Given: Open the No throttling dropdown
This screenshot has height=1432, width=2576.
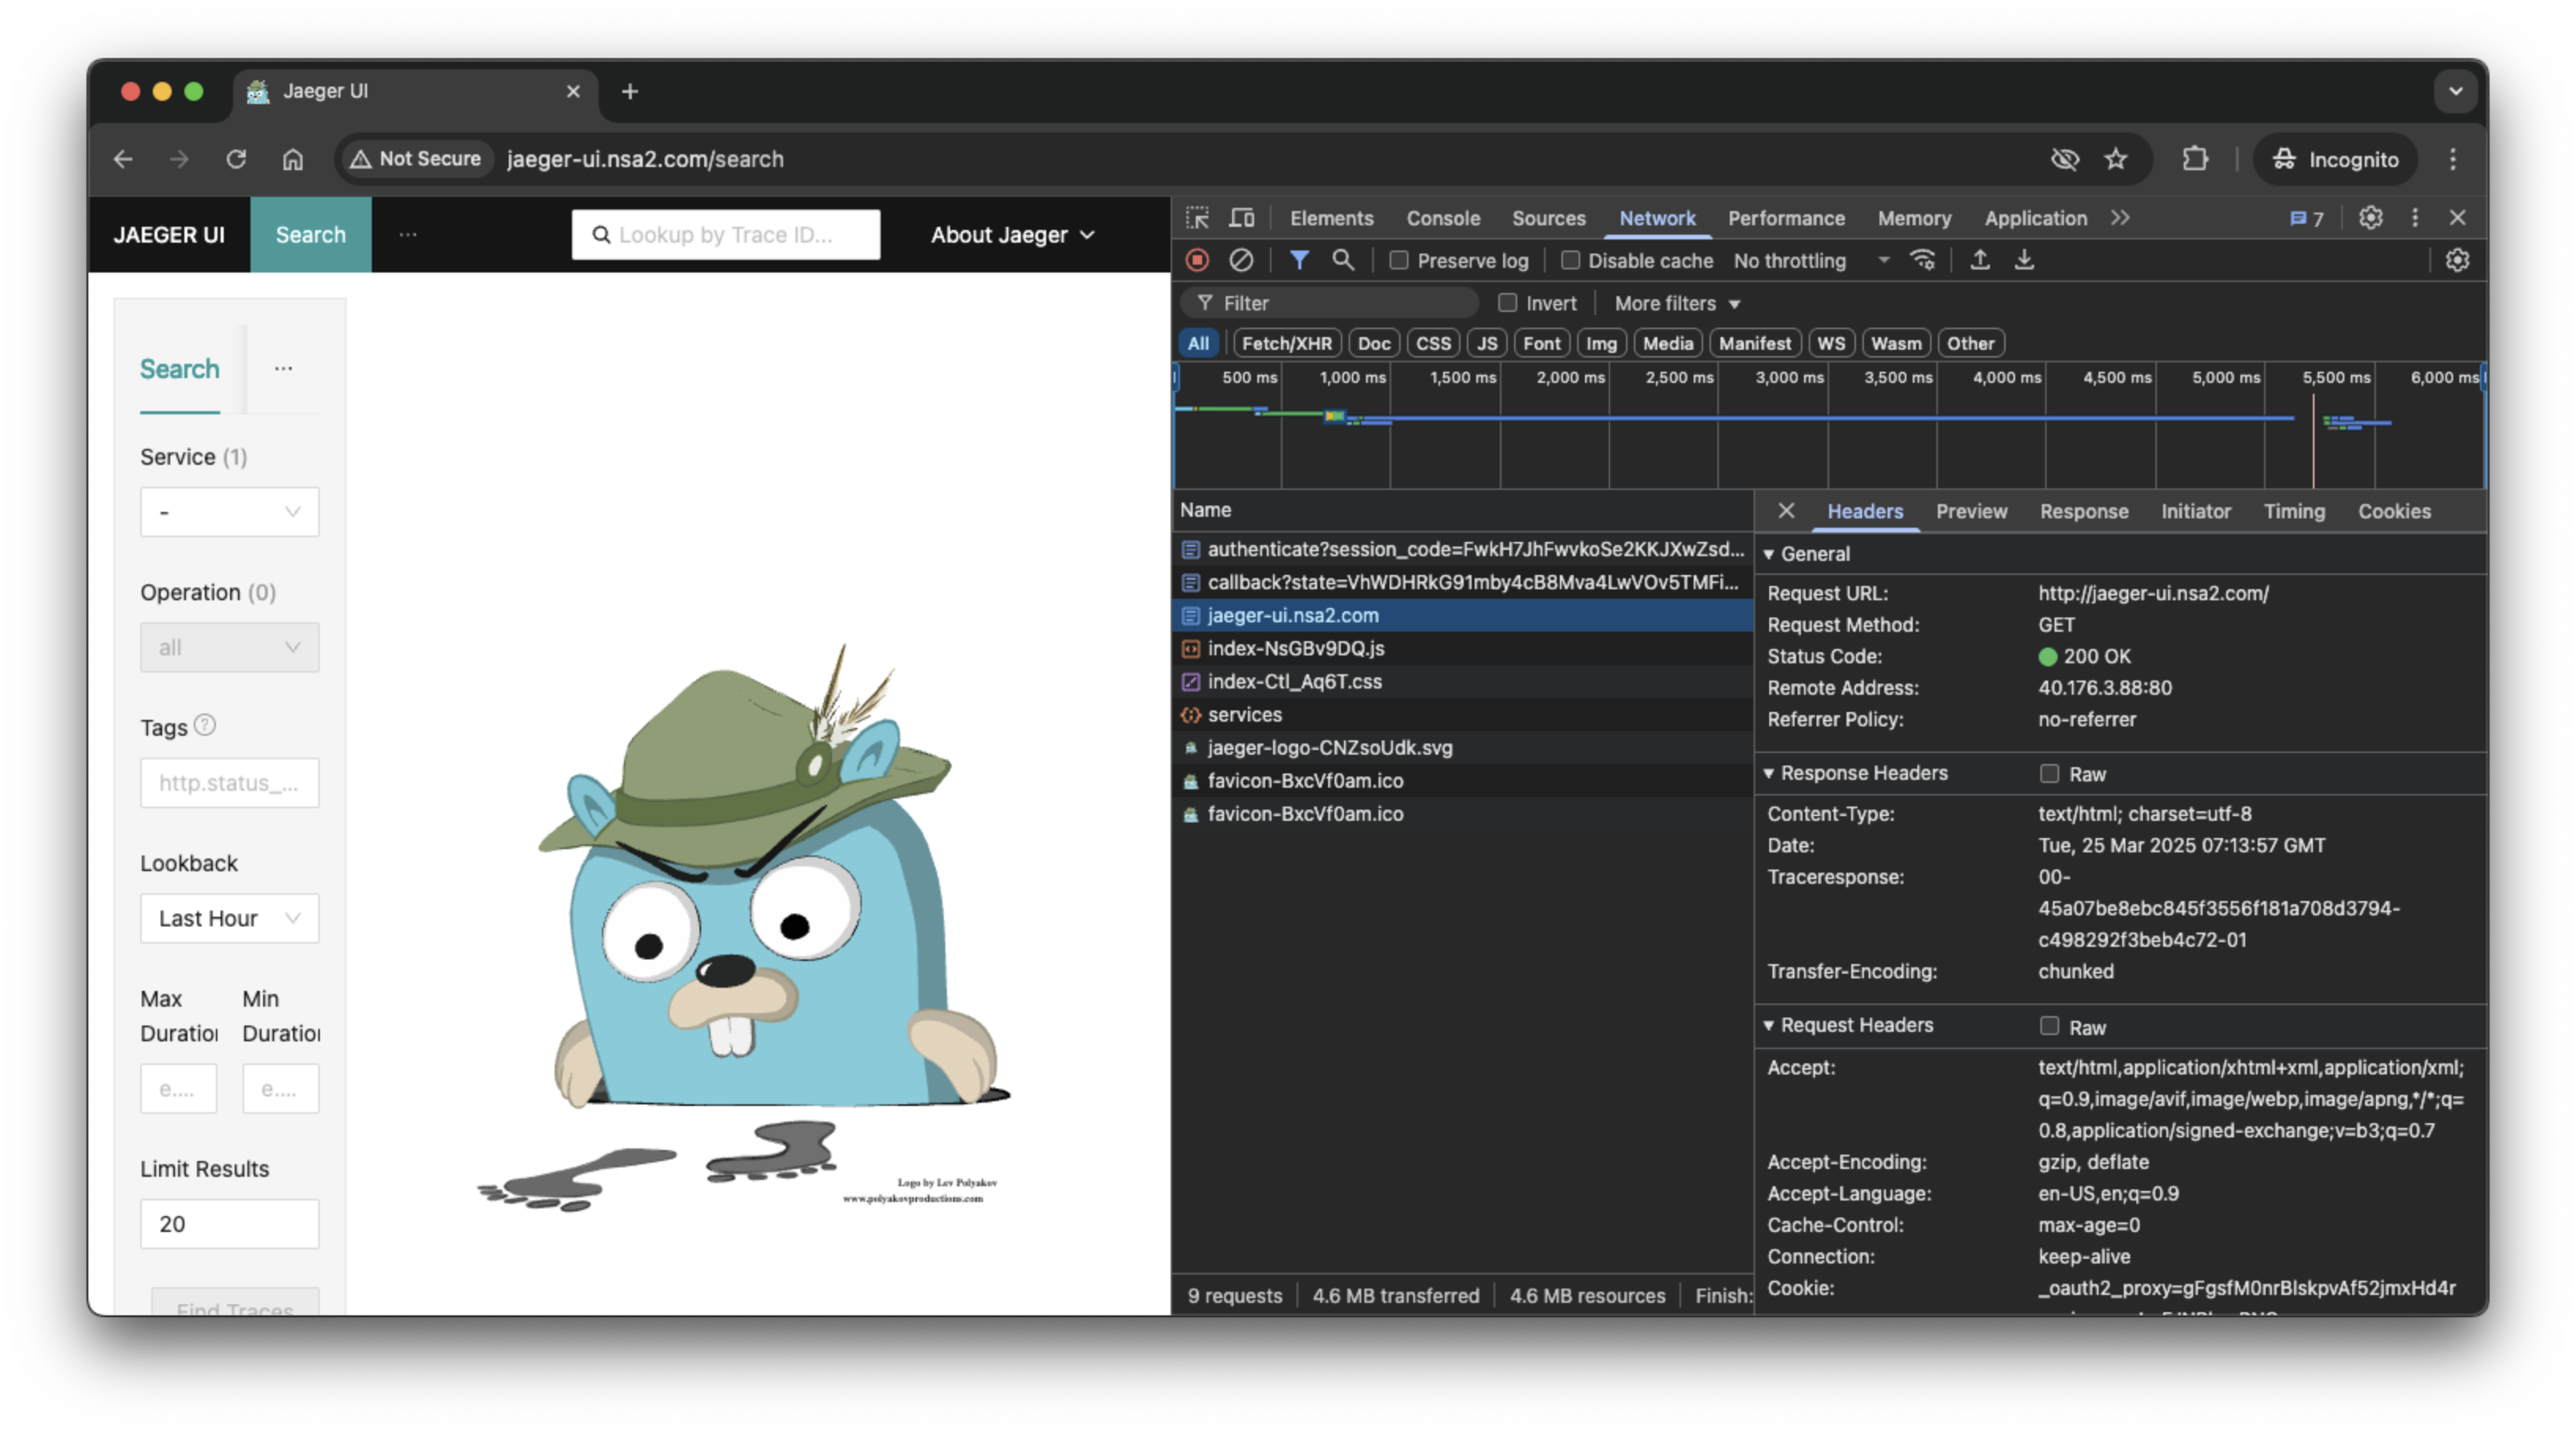Looking at the screenshot, I should point(1810,260).
